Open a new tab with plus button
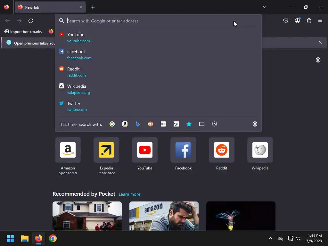This screenshot has width=328, height=246. 93,7
